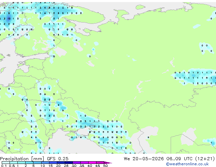Click the 'Precipitation [mm]' title text
The height and width of the screenshot is (167, 216).
22,159
